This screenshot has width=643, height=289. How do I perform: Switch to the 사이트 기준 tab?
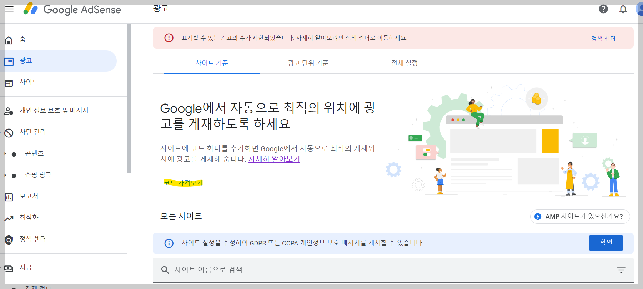pos(212,63)
